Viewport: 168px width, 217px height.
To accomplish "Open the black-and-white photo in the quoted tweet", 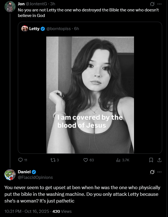I will tap(90, 95).
